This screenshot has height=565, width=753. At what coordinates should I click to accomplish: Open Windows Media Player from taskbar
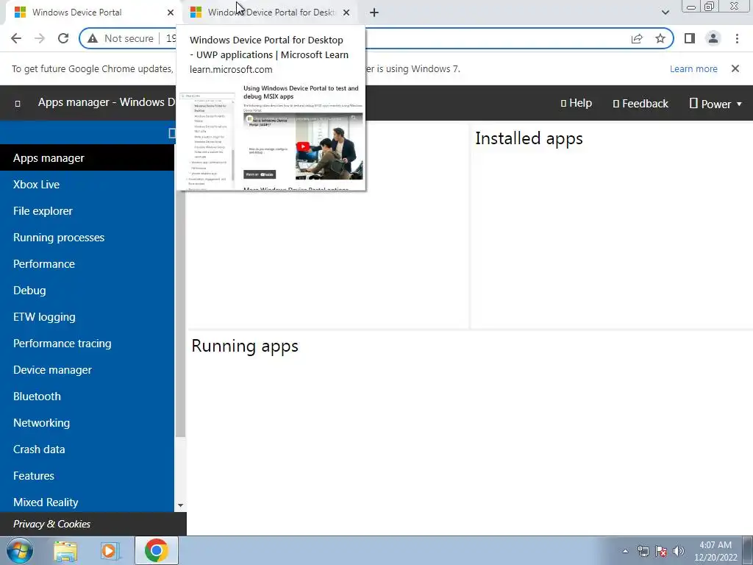coord(110,550)
